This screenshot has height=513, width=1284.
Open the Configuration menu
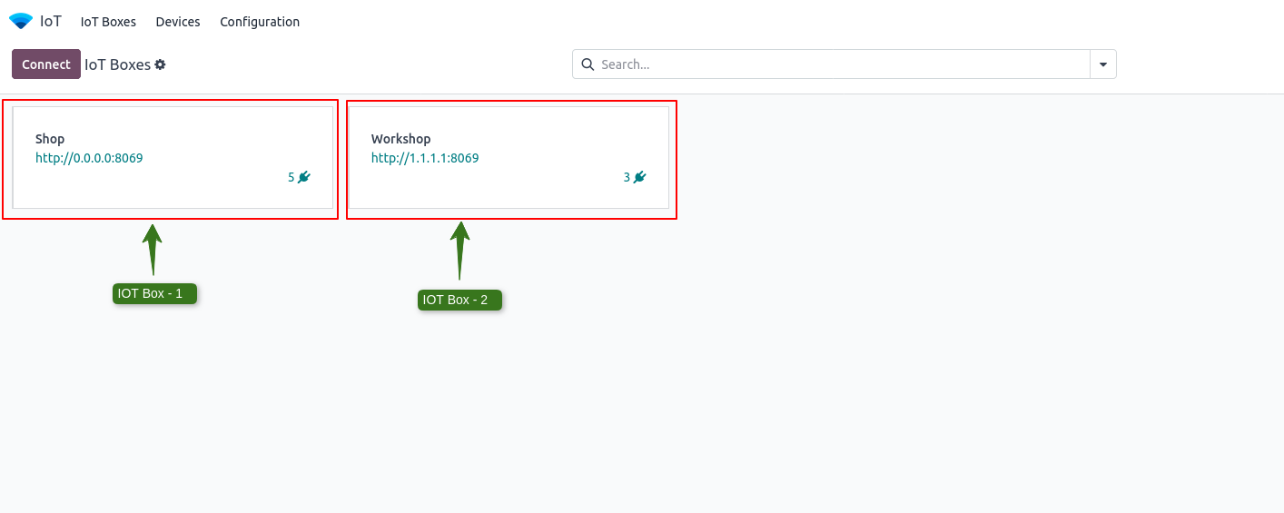coord(260,22)
